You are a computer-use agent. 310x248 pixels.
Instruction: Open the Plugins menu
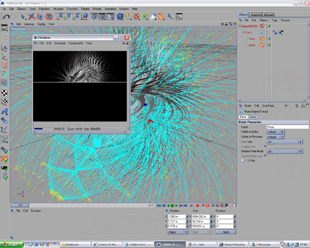click(85, 9)
